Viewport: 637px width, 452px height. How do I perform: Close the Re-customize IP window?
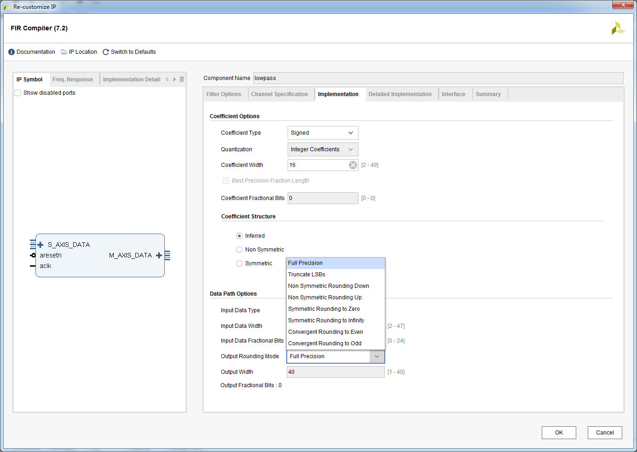tap(623, 5)
